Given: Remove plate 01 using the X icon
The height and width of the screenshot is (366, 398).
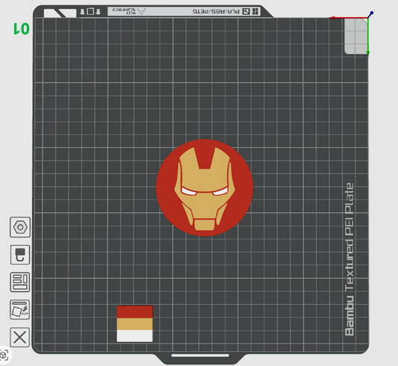Looking at the screenshot, I should [x=20, y=338].
